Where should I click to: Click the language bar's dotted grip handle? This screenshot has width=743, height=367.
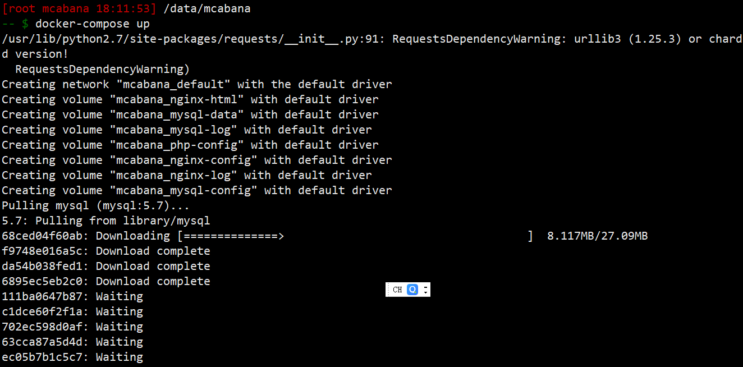coord(388,290)
